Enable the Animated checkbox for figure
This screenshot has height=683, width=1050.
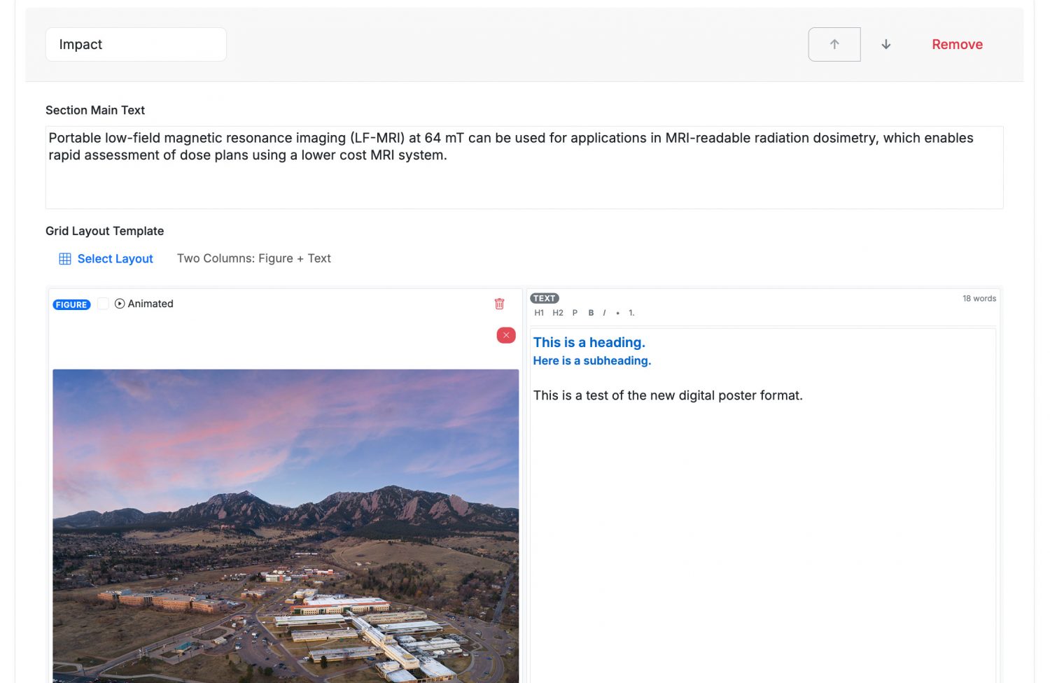(x=103, y=304)
